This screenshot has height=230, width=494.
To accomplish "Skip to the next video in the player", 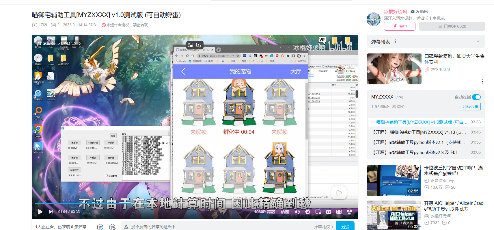I will (x=51, y=212).
